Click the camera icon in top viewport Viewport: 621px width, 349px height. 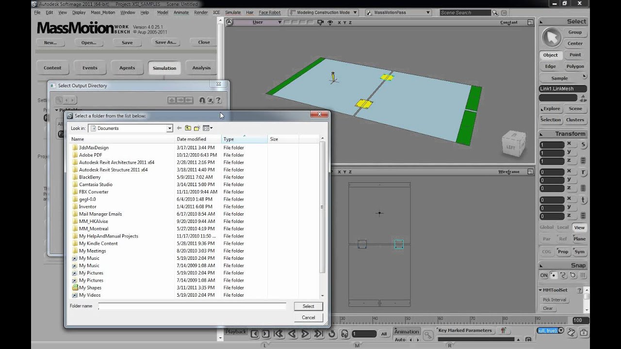point(321,22)
